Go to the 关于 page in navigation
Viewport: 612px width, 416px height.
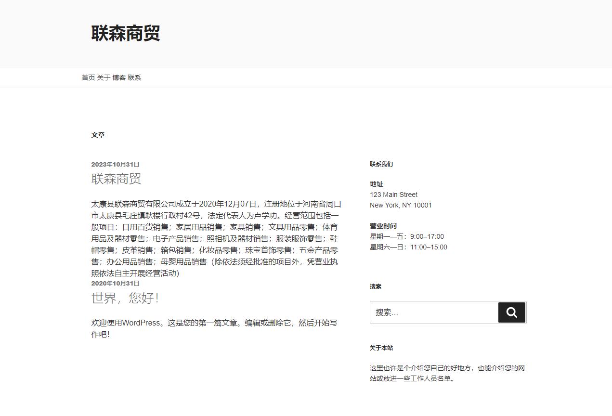coord(104,78)
